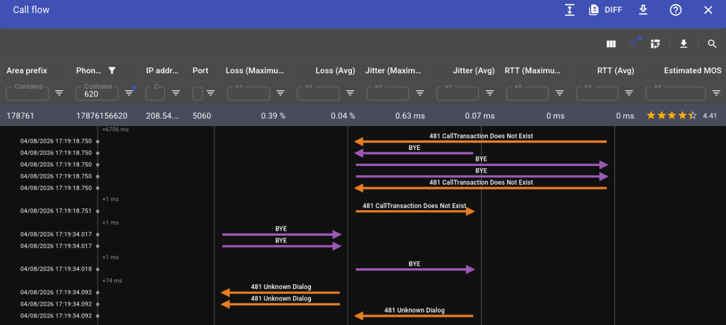Viewport: 726px width, 325px height.
Task: Click the 5060 port cell
Action: coord(202,115)
